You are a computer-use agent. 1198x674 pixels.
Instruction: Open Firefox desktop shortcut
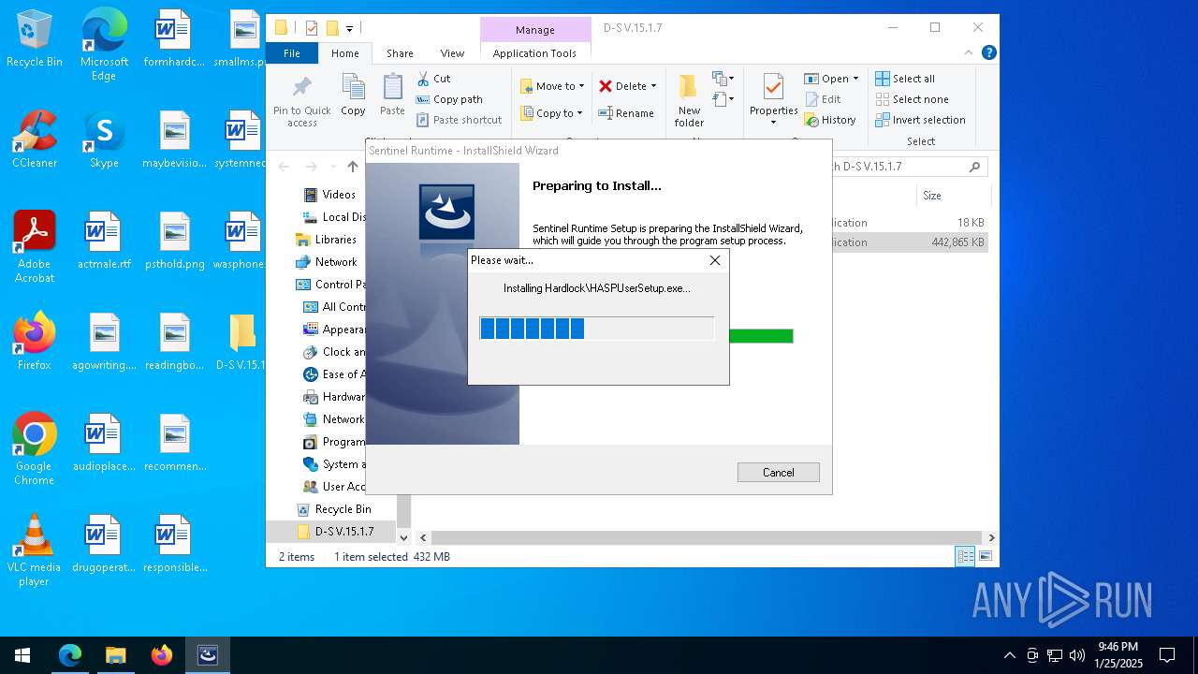point(35,342)
